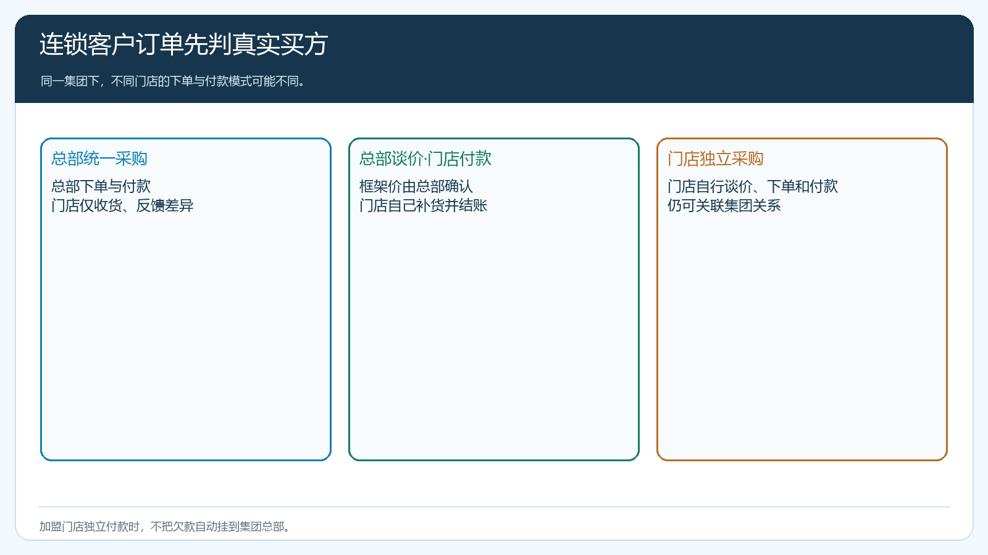Click the slide title 连锁客户订单先判真实买方
This screenshot has width=988, height=555.
click(183, 44)
